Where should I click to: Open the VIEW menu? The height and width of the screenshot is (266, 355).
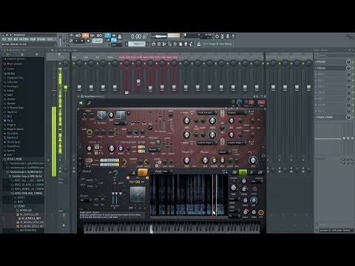[x=33, y=39]
